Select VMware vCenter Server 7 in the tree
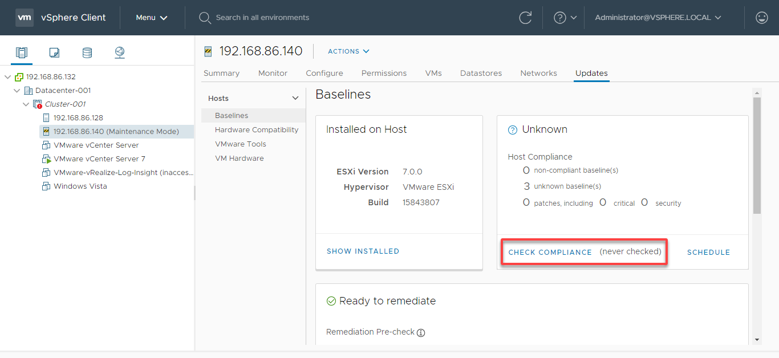Viewport: 779px width, 358px height. tap(99, 159)
